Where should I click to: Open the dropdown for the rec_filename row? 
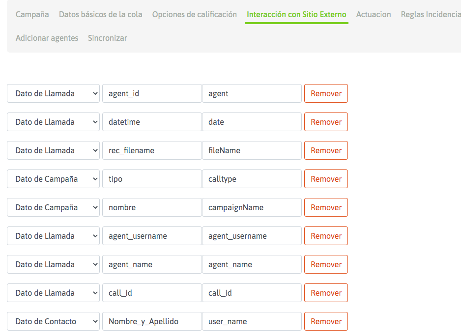[x=53, y=150]
